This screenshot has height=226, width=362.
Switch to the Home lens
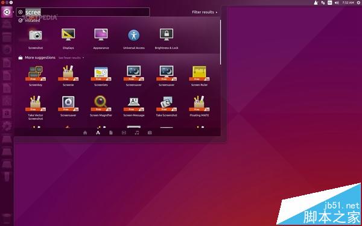[85, 133]
